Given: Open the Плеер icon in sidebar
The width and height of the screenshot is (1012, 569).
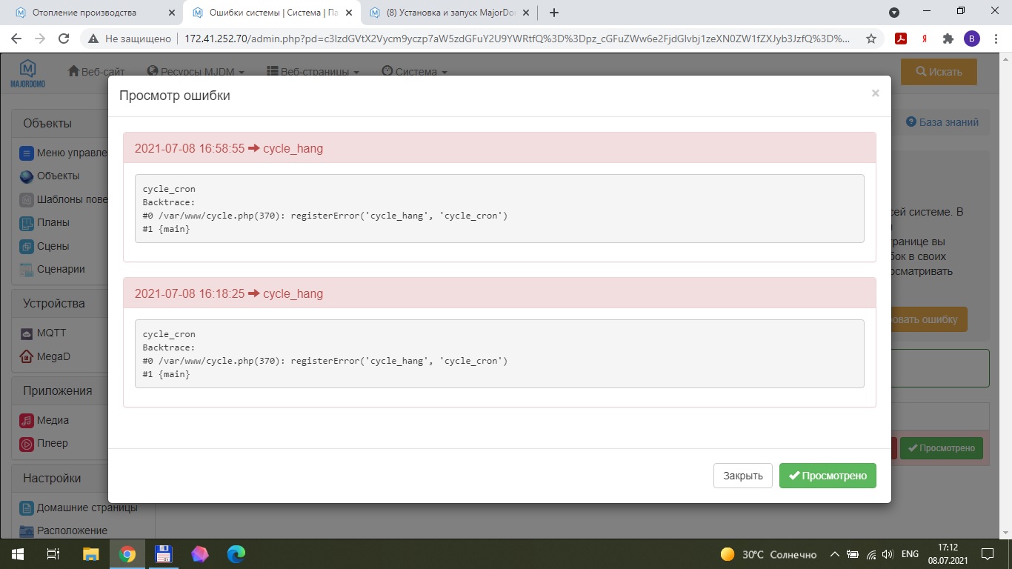Looking at the screenshot, I should pos(27,444).
